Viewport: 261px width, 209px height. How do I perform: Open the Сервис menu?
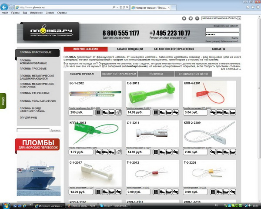(50, 13)
